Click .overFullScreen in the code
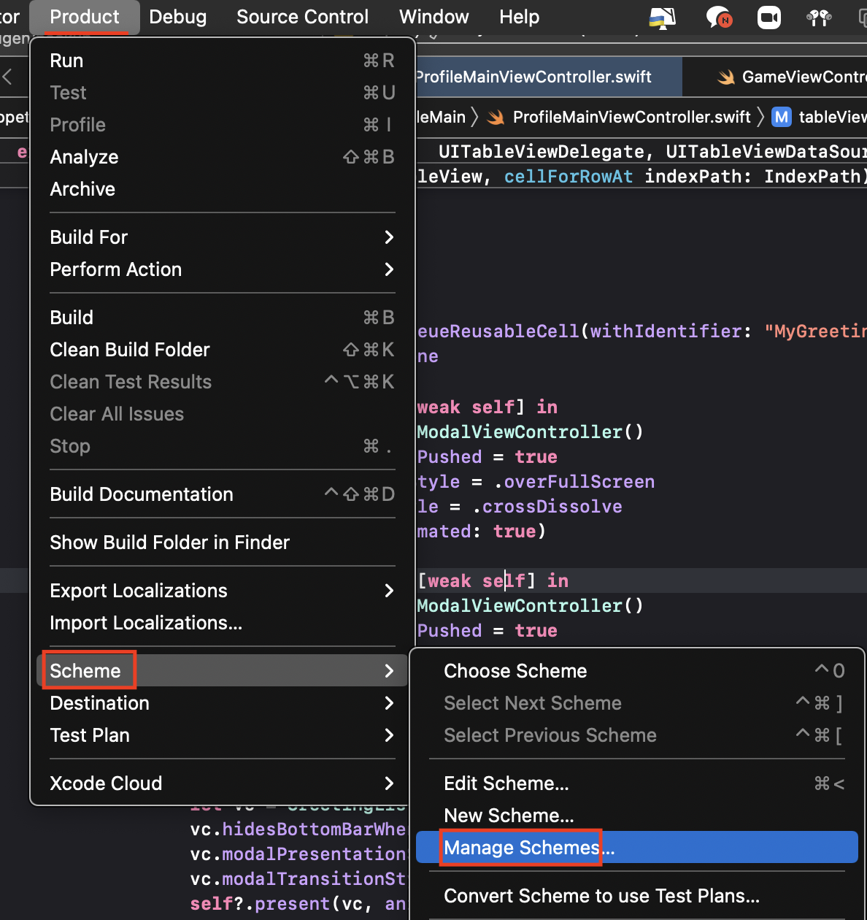867x920 pixels. click(x=574, y=482)
